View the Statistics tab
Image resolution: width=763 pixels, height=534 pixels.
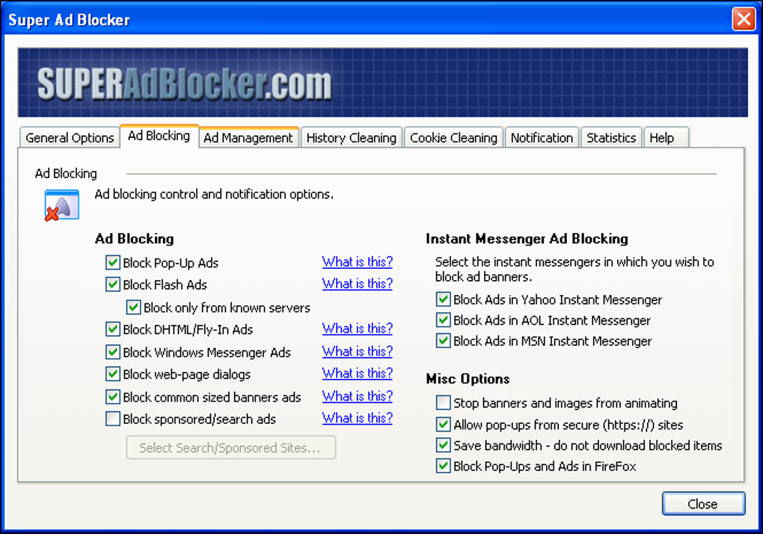click(611, 138)
